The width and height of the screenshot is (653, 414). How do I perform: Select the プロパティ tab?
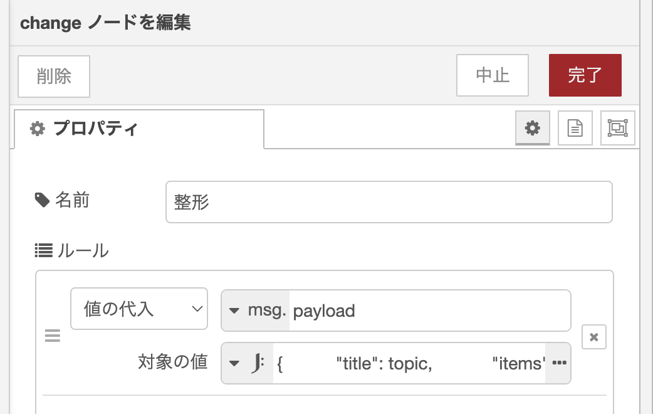(138, 129)
